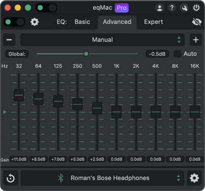This screenshot has width=205, height=191.
Task: Click the 4K band slider handle
Action: (x=156, y=112)
